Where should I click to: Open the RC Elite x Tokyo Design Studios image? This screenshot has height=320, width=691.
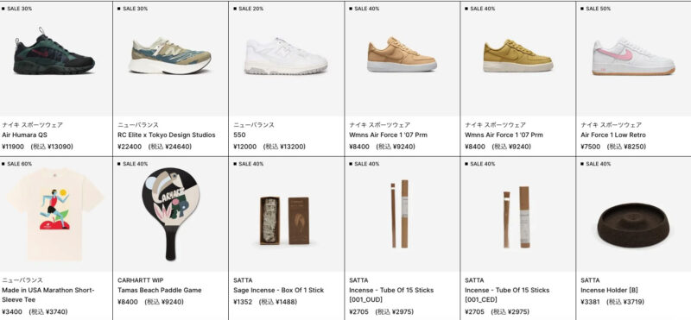tap(169, 56)
